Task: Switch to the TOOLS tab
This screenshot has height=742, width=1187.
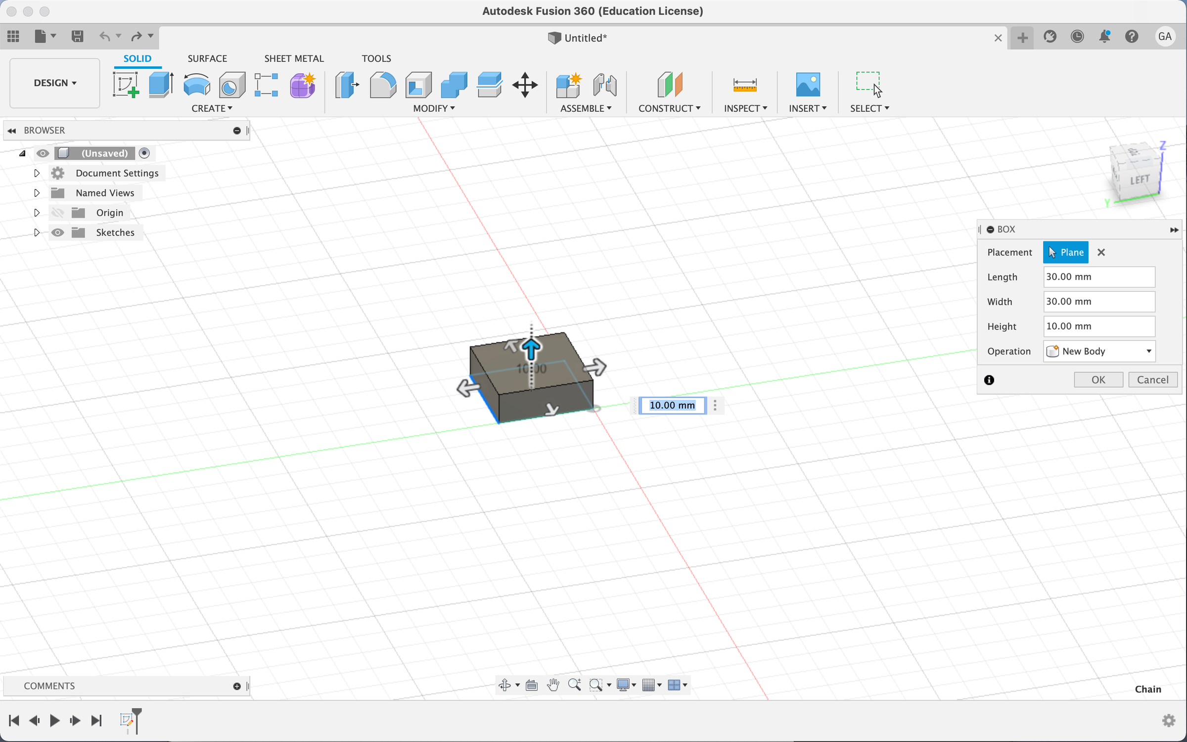Action: (x=376, y=58)
